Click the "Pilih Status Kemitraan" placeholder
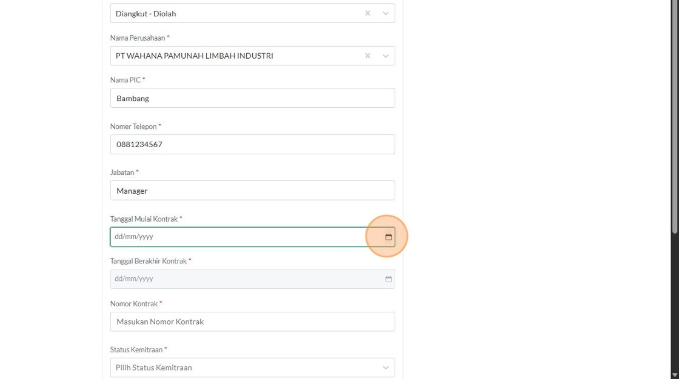Image resolution: width=679 pixels, height=379 pixels. click(x=154, y=367)
